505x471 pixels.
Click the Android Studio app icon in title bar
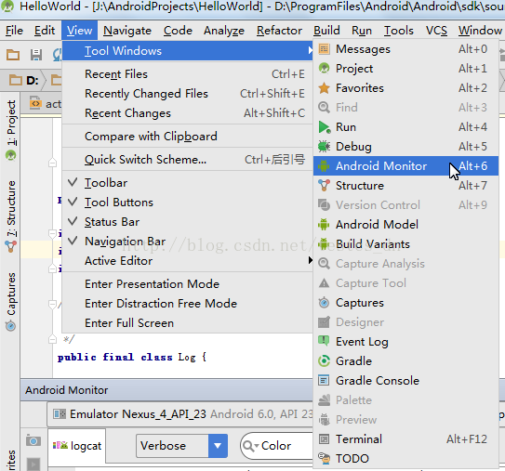pos(7,7)
